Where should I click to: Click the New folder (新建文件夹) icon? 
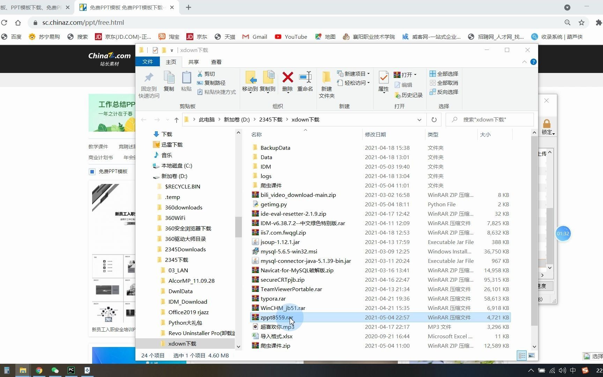(x=327, y=77)
